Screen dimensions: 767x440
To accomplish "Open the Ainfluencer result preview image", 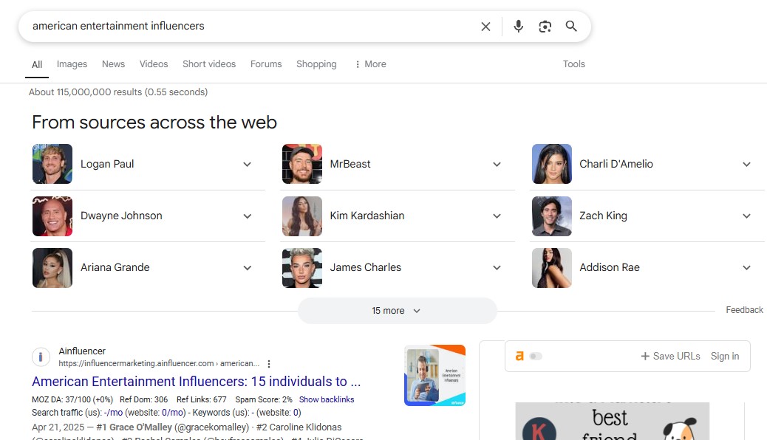I will (x=435, y=376).
